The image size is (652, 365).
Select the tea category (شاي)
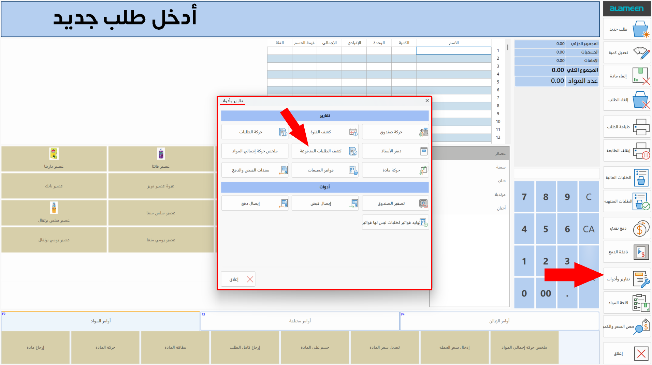point(471,181)
